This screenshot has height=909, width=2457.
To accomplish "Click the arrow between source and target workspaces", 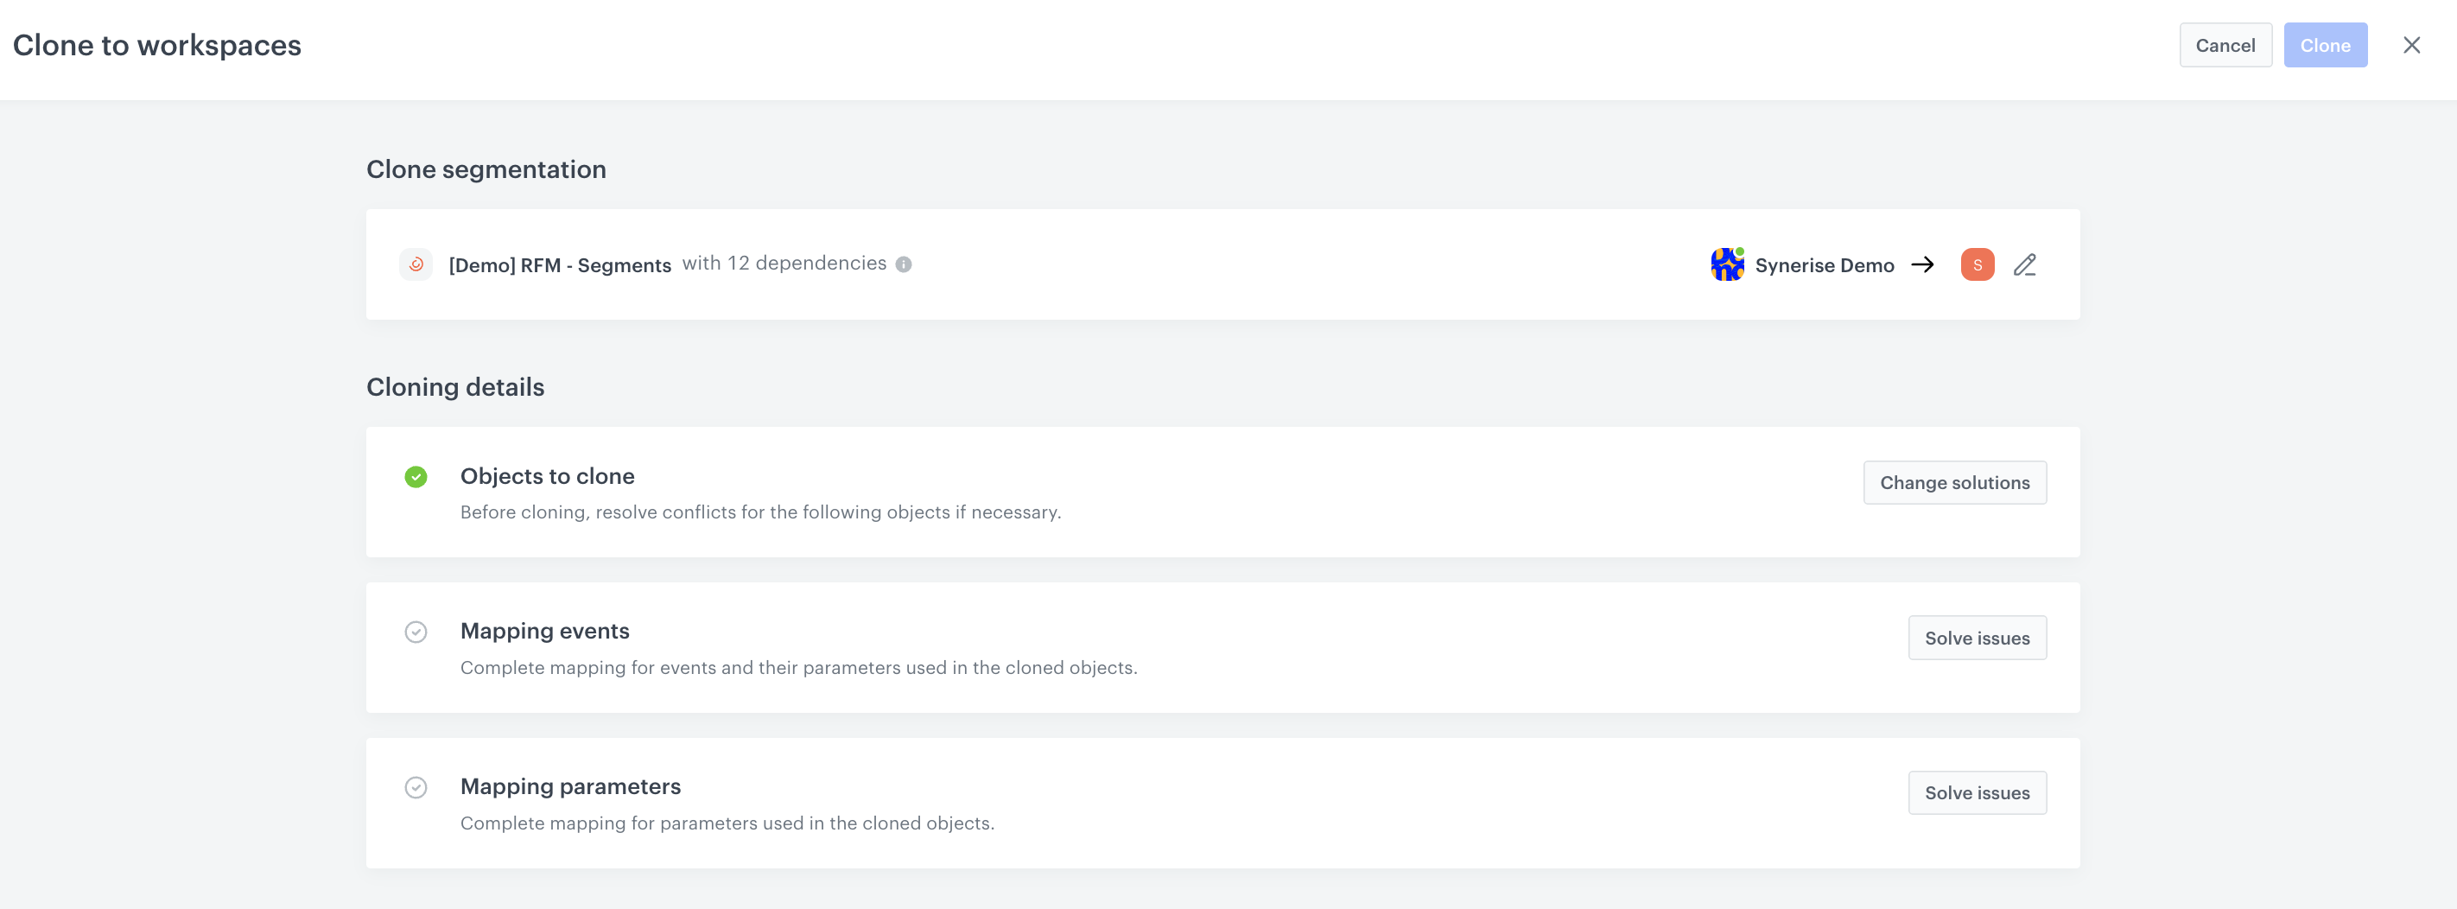I will [1923, 264].
